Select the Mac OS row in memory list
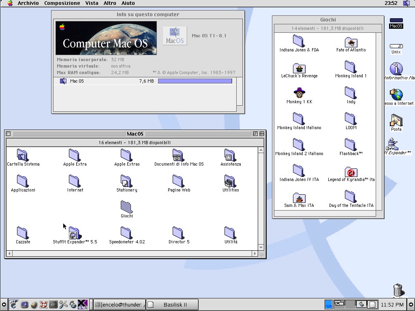 (145, 81)
